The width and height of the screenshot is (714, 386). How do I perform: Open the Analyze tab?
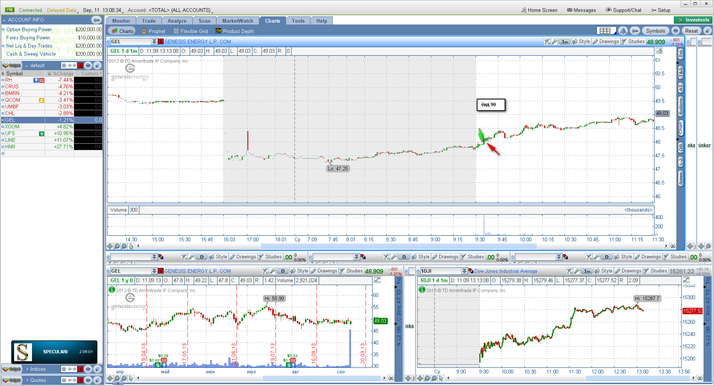click(177, 21)
